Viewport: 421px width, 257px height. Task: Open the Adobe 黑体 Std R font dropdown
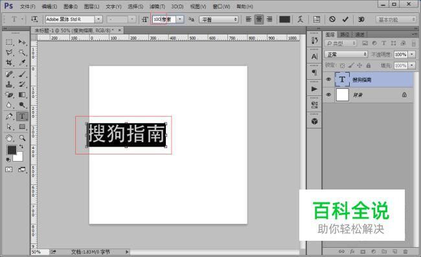(x=99, y=19)
